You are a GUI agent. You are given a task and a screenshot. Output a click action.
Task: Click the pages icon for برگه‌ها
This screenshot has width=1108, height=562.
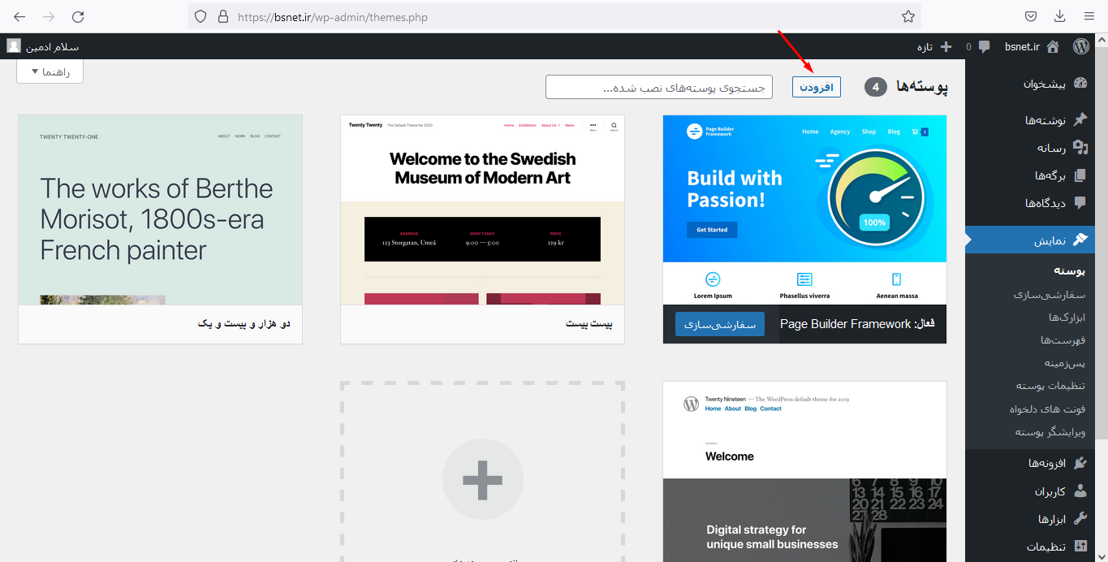tap(1080, 175)
